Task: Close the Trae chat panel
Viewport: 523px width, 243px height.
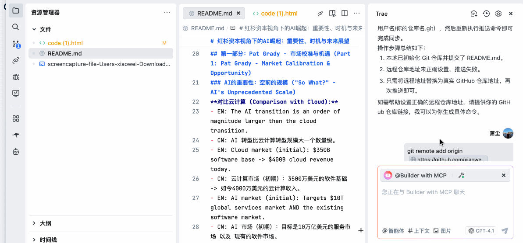Action: pyautogui.click(x=511, y=14)
